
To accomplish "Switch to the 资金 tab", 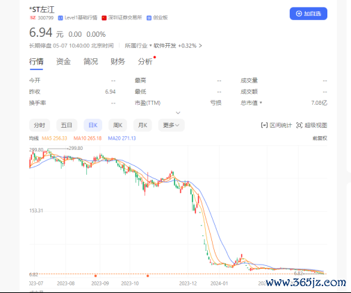I will [x=63, y=62].
